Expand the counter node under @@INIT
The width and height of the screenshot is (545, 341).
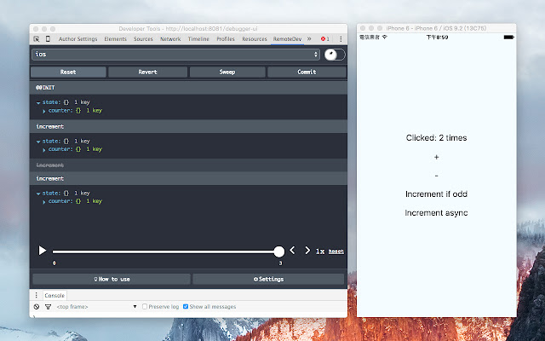click(x=44, y=111)
